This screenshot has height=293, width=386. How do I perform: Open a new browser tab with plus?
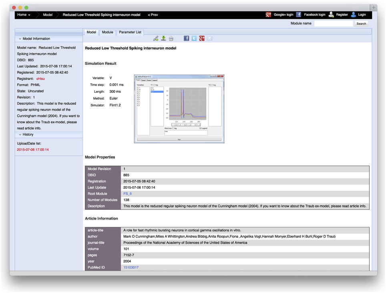coord(374,7)
